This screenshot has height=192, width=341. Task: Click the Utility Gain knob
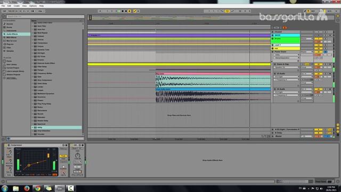77,155
